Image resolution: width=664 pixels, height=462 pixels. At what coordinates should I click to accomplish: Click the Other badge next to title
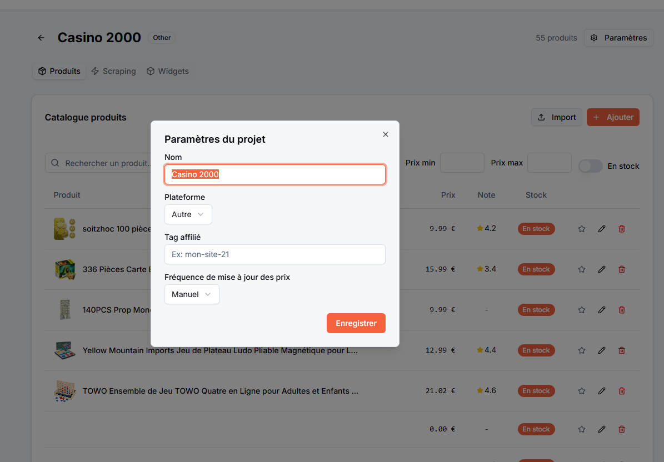pos(162,38)
